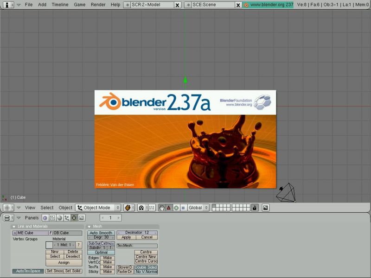
Task: Select the scale manipulator square icon
Action: (x=183, y=208)
